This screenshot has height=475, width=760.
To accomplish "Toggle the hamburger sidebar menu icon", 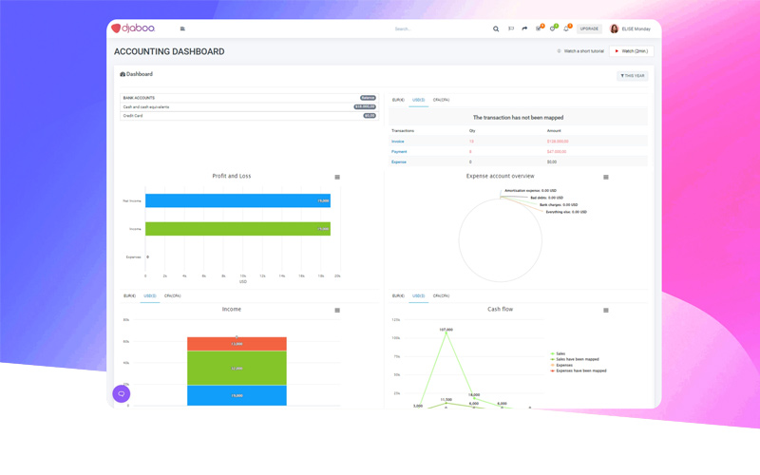I will point(182,28).
